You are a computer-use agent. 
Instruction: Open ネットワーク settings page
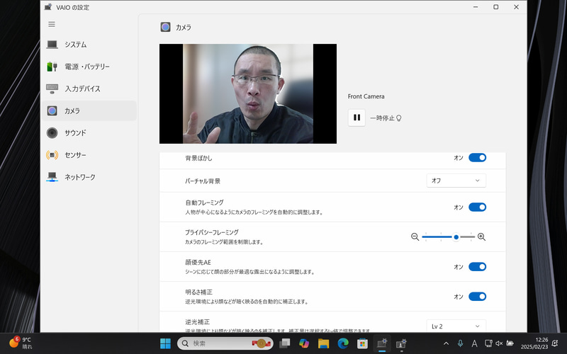tap(89, 177)
